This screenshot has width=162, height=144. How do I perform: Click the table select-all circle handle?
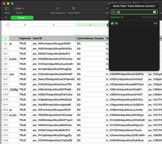[8, 25]
